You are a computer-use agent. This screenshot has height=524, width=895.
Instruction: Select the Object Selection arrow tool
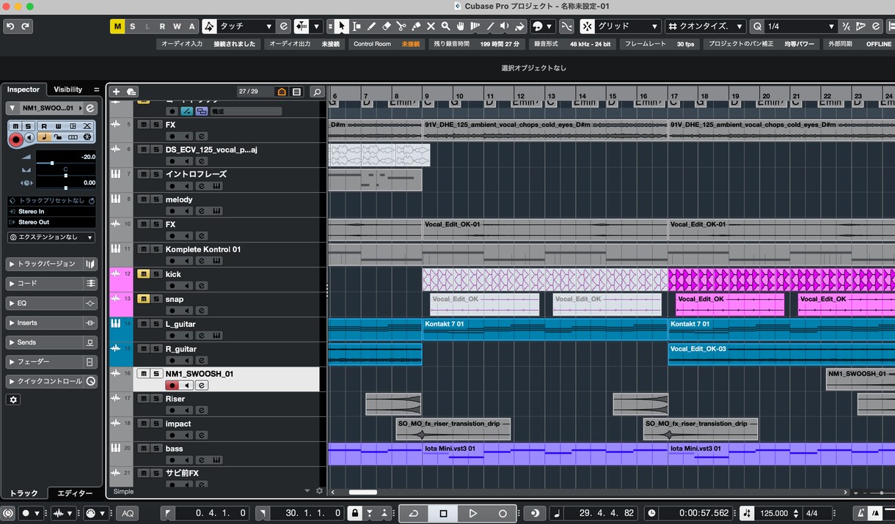tap(341, 26)
